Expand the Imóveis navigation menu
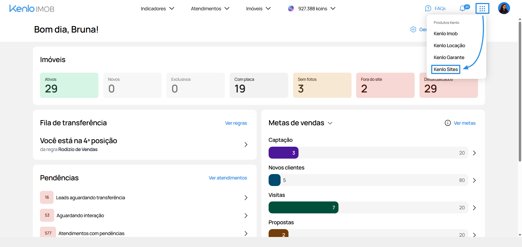 coord(259,9)
